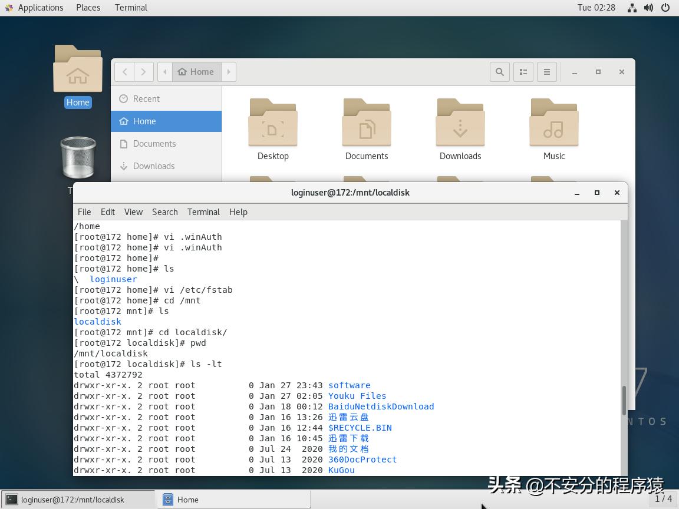Switch to Home window in taskbar
Image resolution: width=679 pixels, height=509 pixels.
pyautogui.click(x=235, y=500)
